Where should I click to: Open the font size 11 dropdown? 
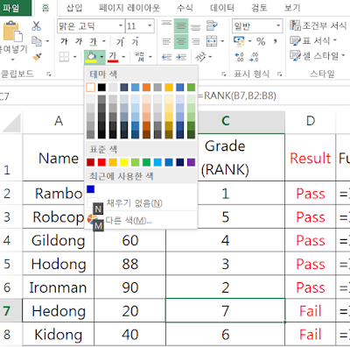click(150, 26)
